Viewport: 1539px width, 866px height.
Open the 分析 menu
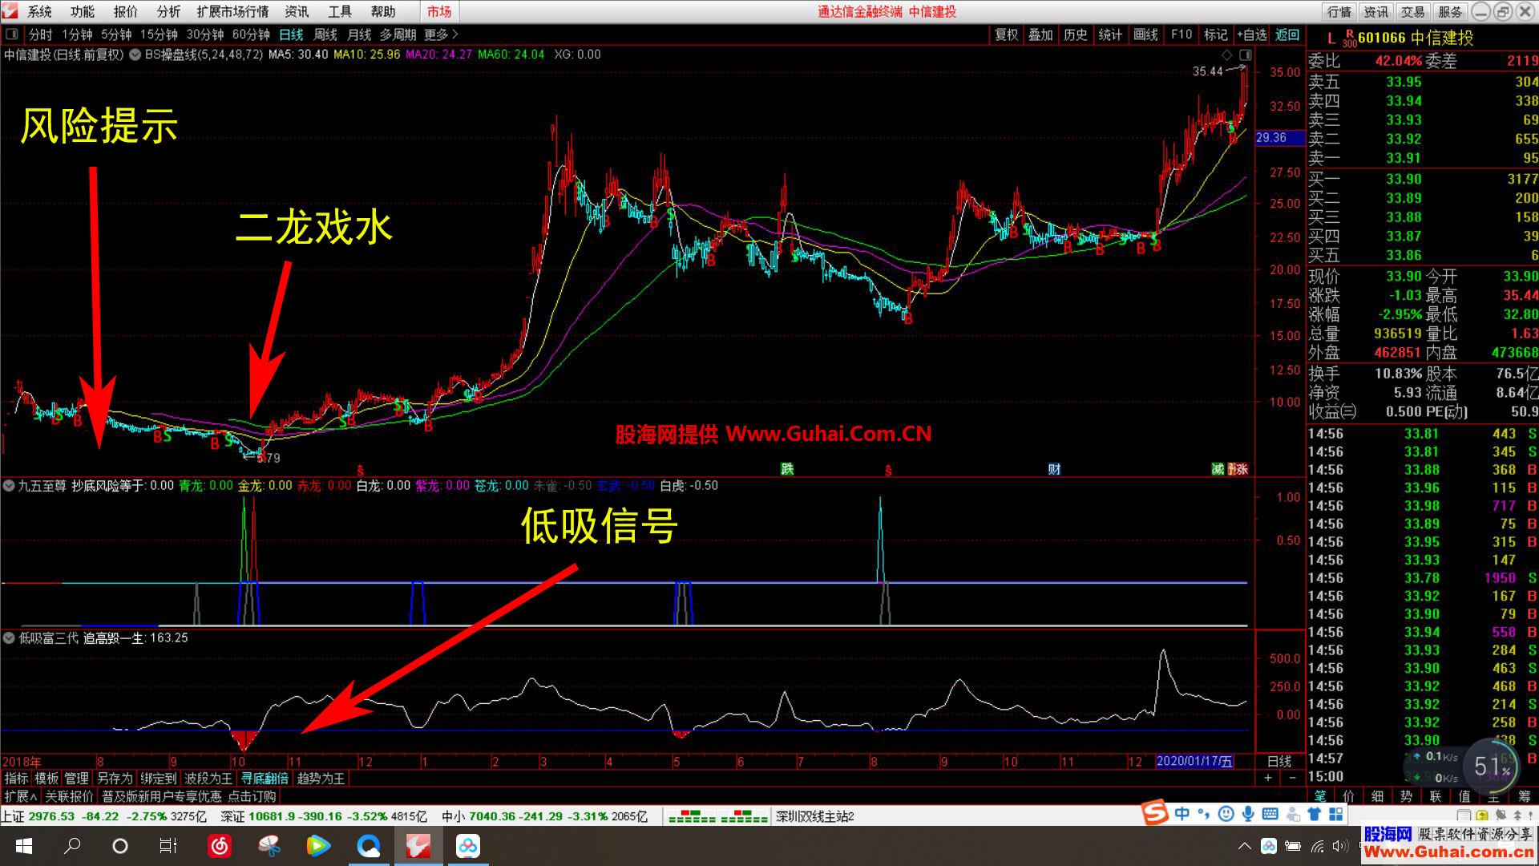pos(168,11)
